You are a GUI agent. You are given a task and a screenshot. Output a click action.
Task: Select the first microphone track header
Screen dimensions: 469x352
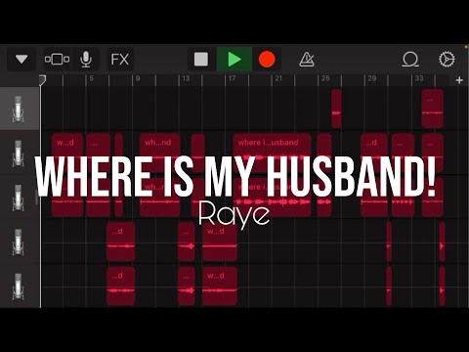(20, 109)
